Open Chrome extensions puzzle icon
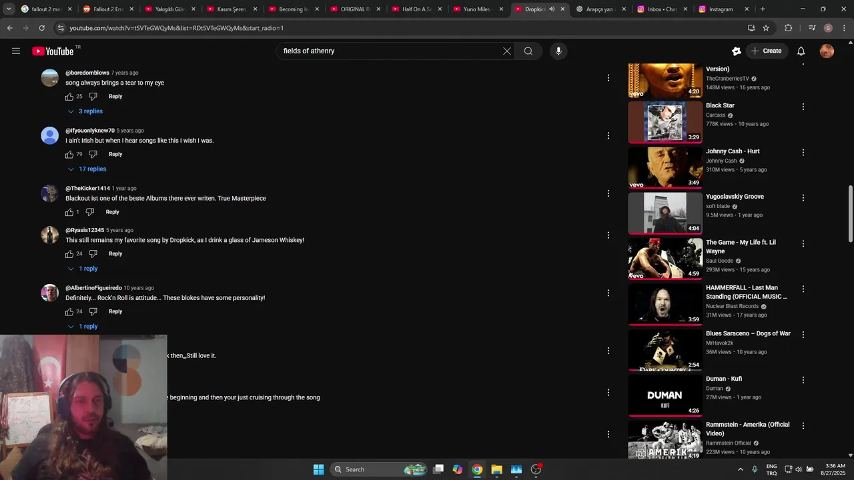The image size is (854, 480). point(788,28)
